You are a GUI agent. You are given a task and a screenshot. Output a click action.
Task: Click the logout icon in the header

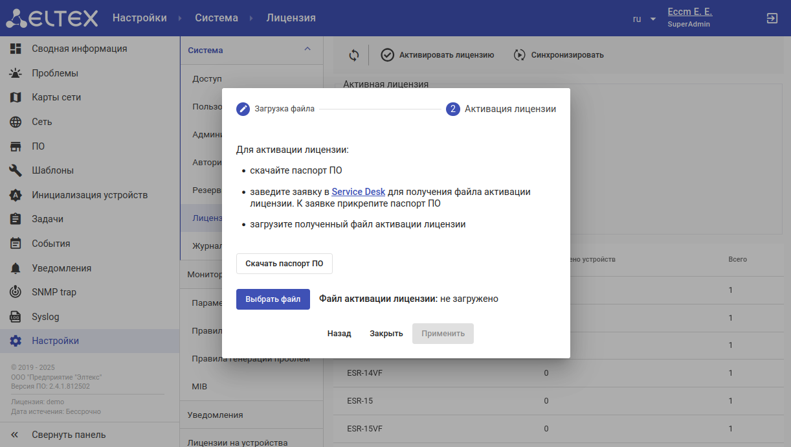coord(772,18)
